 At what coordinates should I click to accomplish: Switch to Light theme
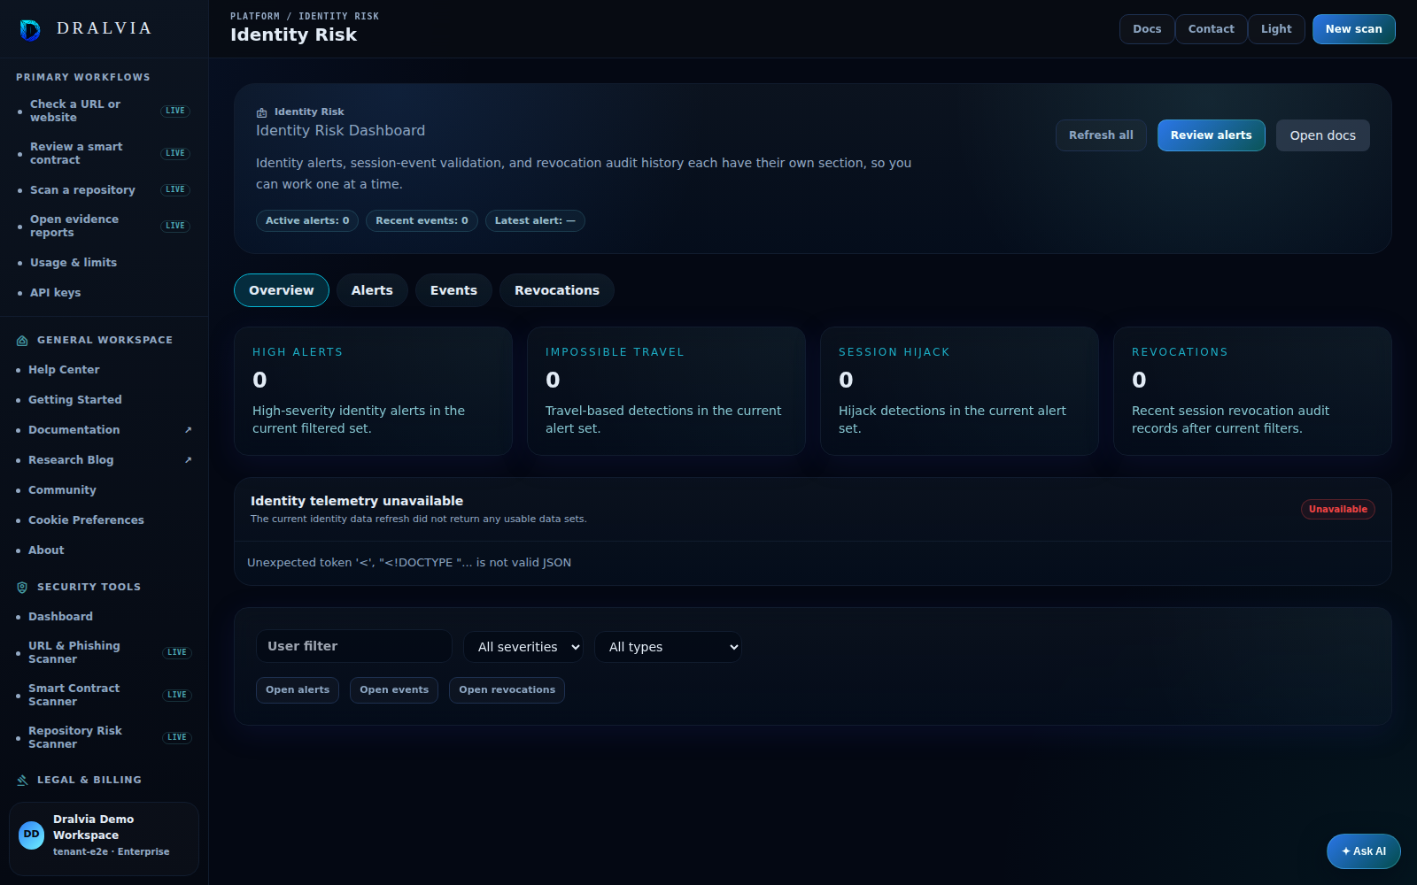[x=1276, y=29]
